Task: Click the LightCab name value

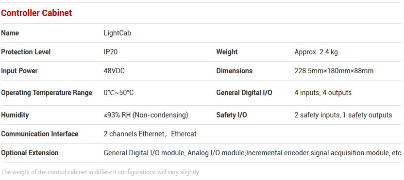Action: pos(117,33)
